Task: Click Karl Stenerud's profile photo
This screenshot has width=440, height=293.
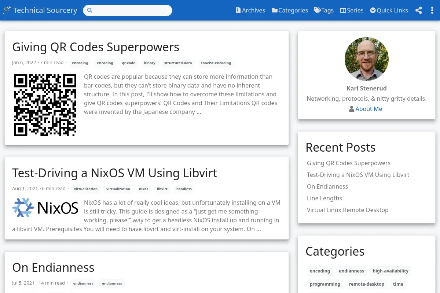Action: (367, 59)
